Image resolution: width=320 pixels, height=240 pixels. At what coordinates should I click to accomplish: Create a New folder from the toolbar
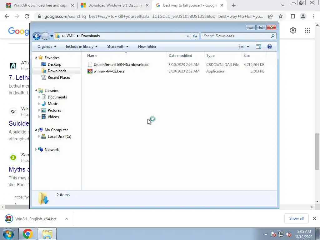[147, 47]
